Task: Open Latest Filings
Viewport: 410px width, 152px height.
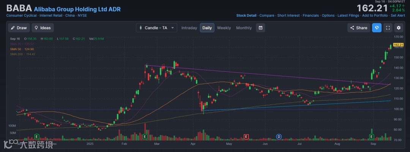Action: pyautogui.click(x=348, y=16)
